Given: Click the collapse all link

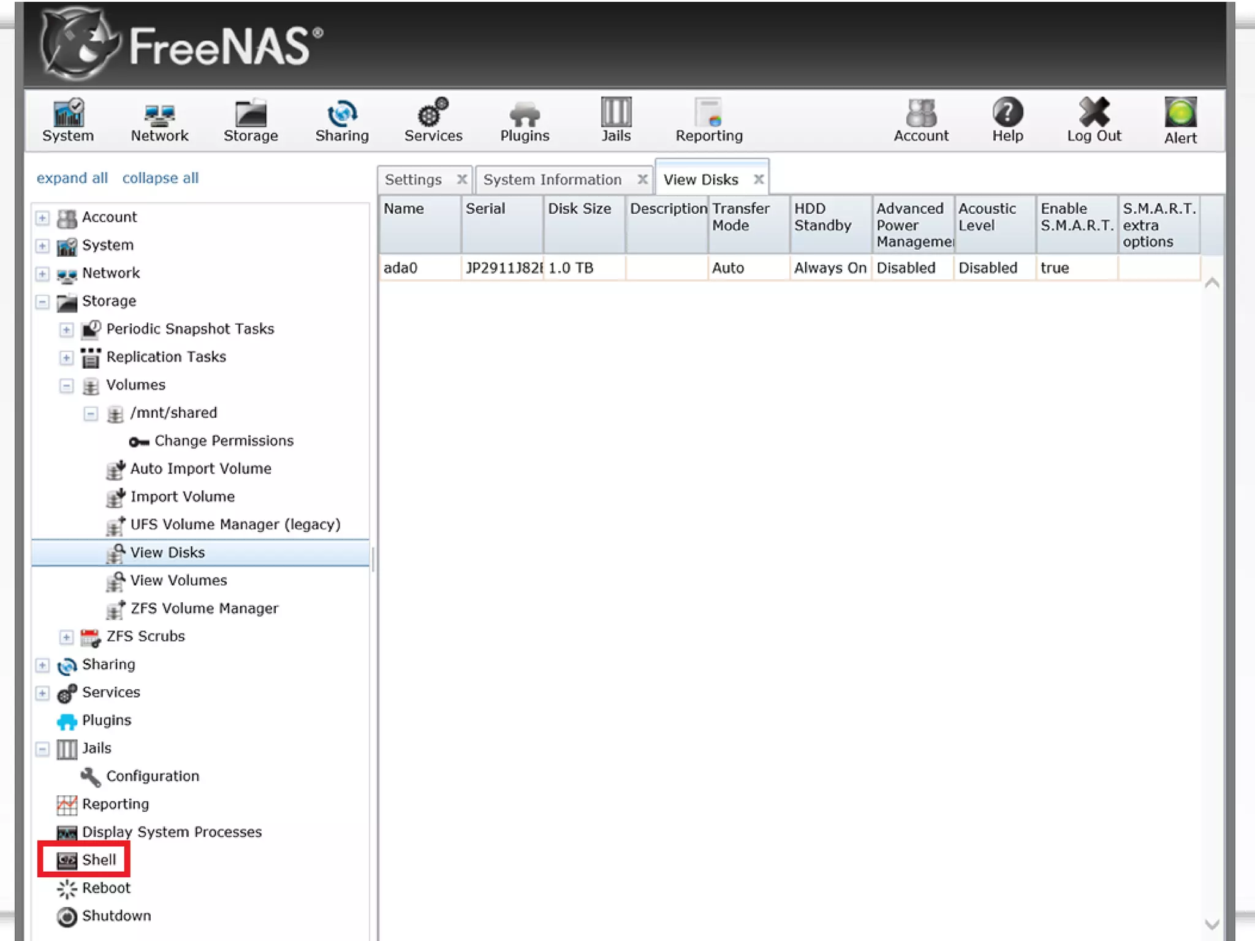Looking at the screenshot, I should [160, 178].
